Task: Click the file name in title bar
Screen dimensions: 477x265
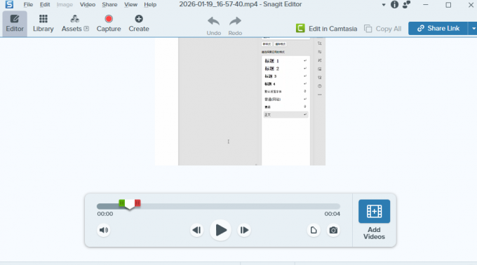Action: (x=218, y=4)
